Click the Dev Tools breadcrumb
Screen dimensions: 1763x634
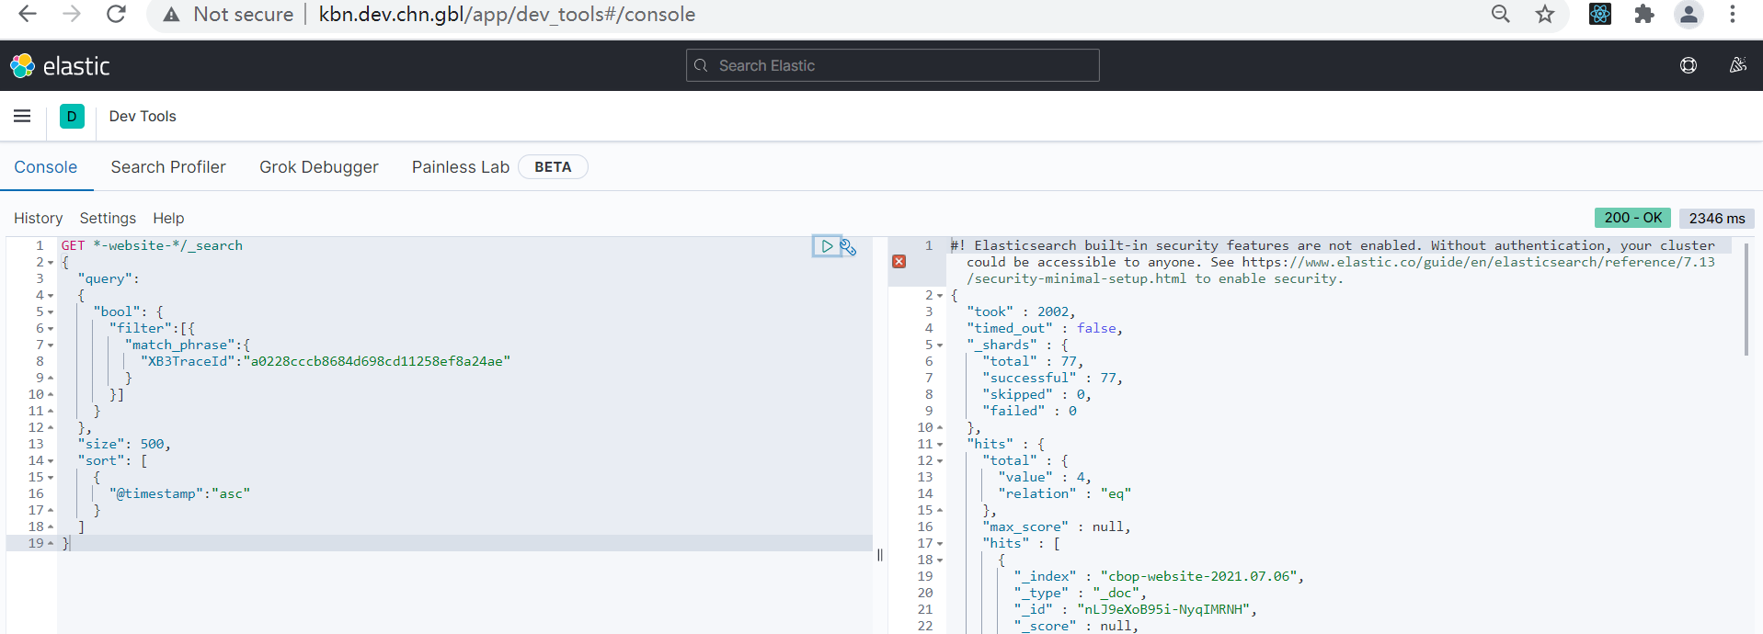(143, 117)
